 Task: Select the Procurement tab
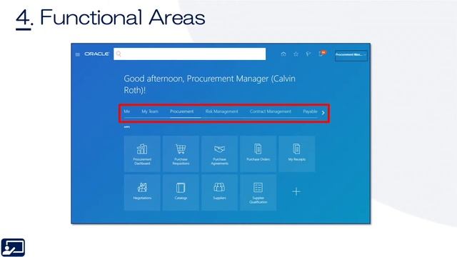coord(181,111)
